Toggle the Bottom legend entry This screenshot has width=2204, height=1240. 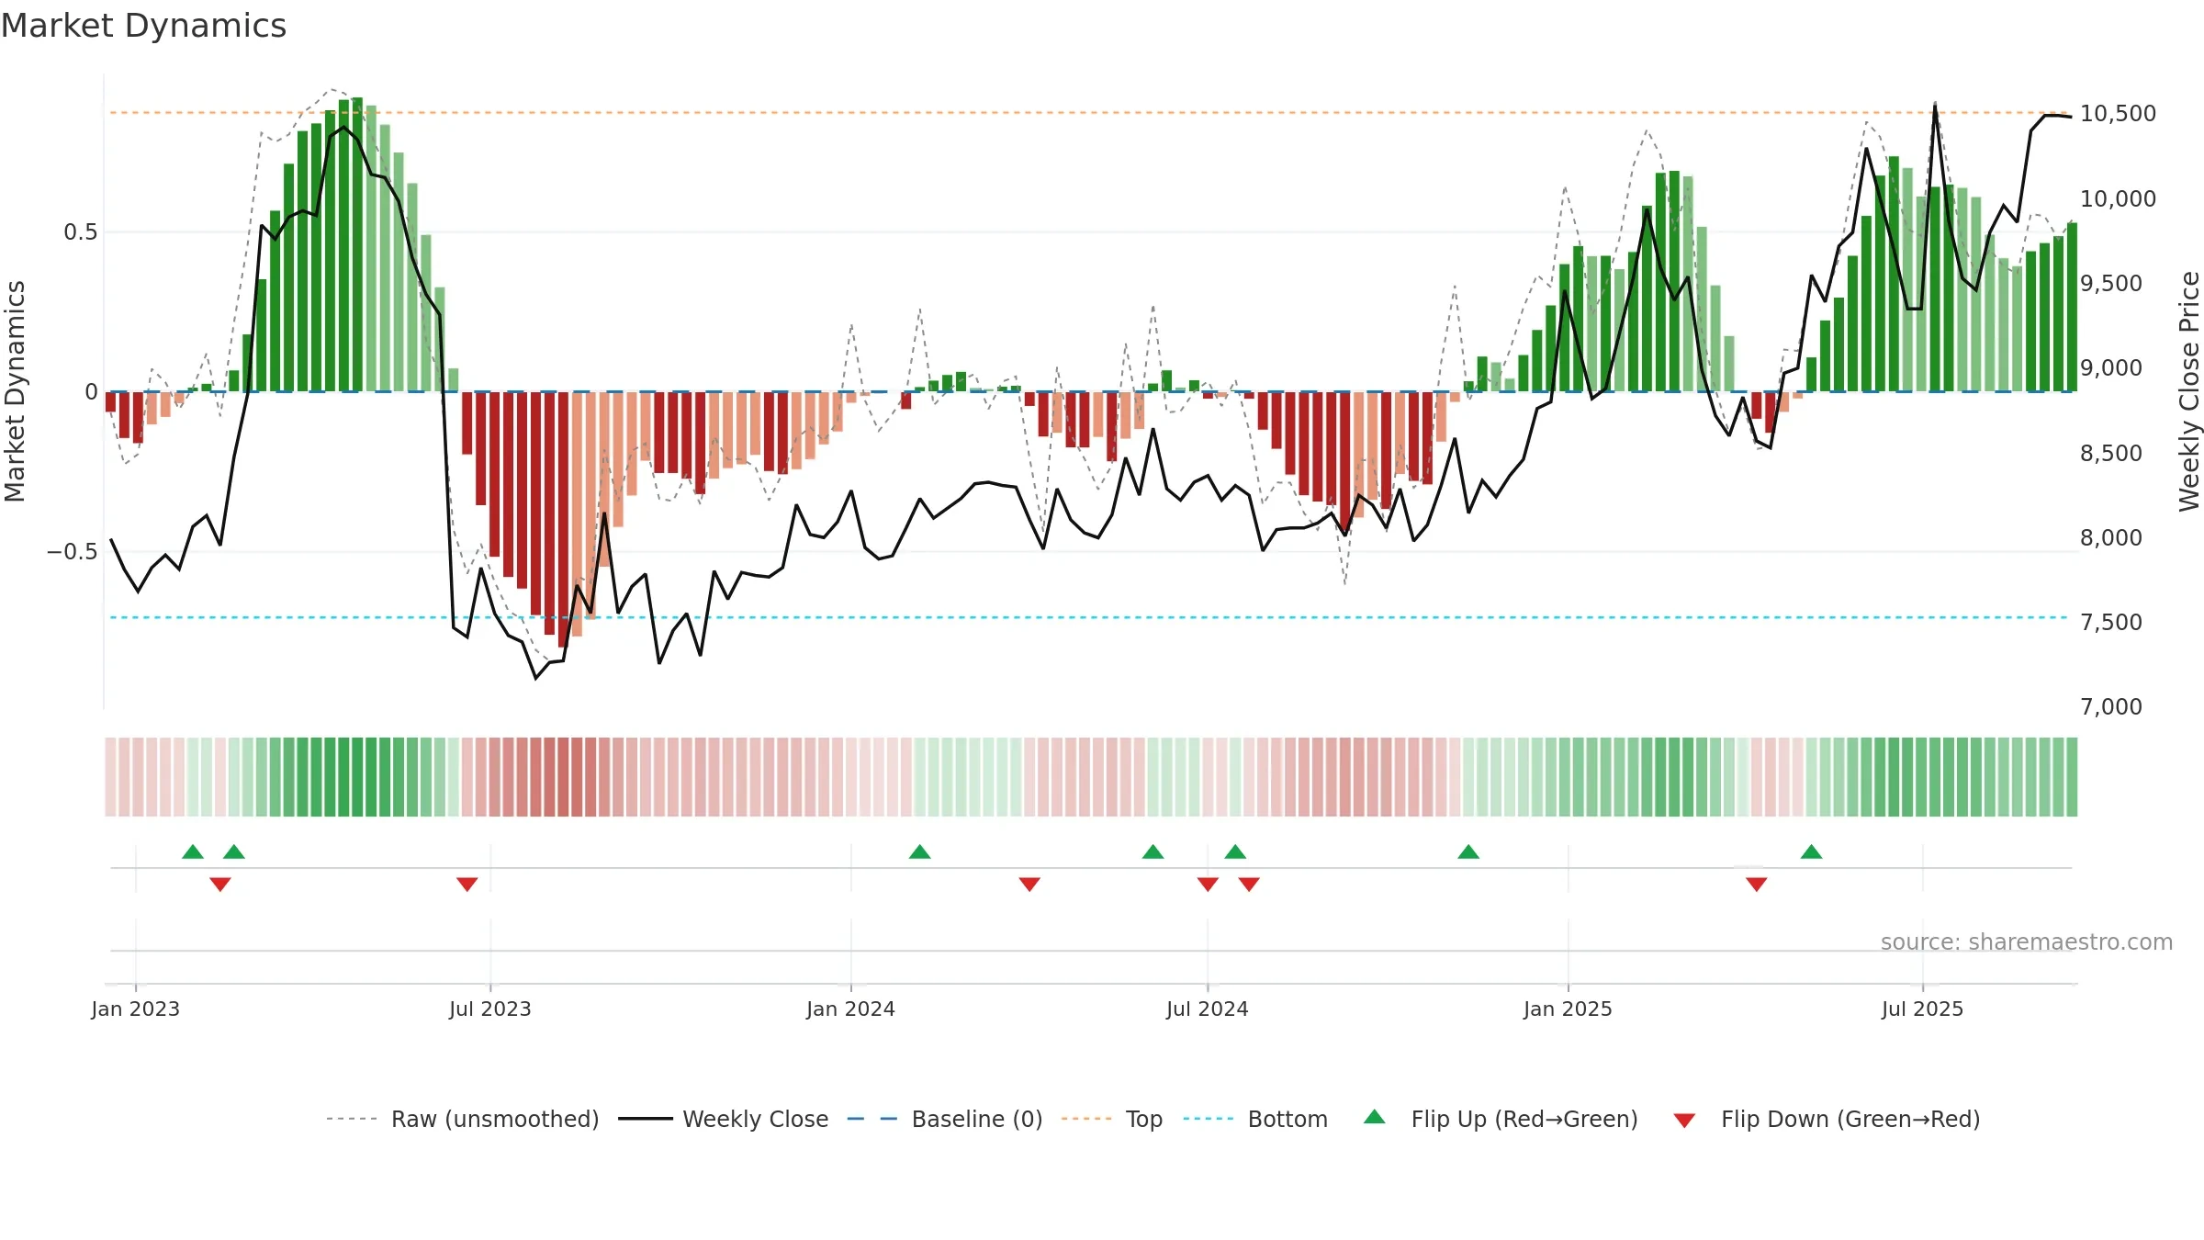[1255, 1119]
